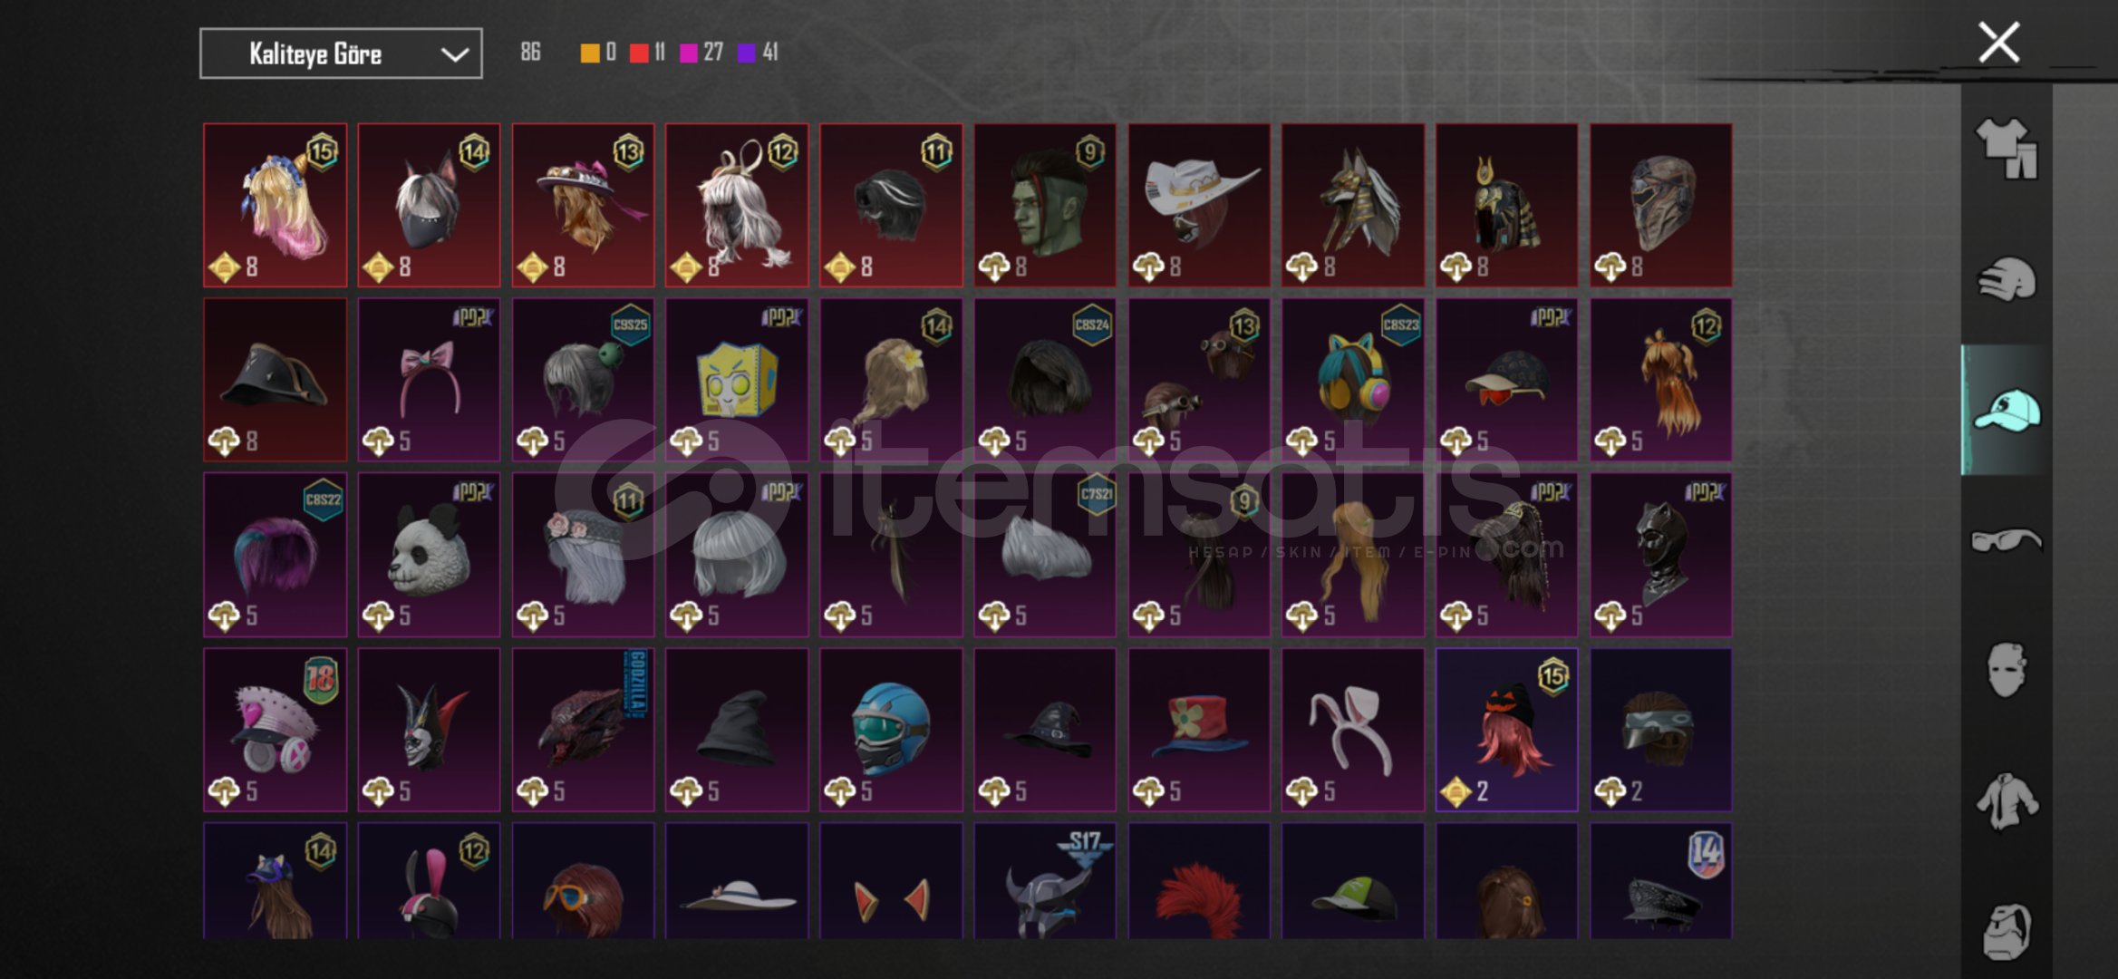The image size is (2118, 979).
Task: Filter by the red quality swatch
Action: click(639, 53)
